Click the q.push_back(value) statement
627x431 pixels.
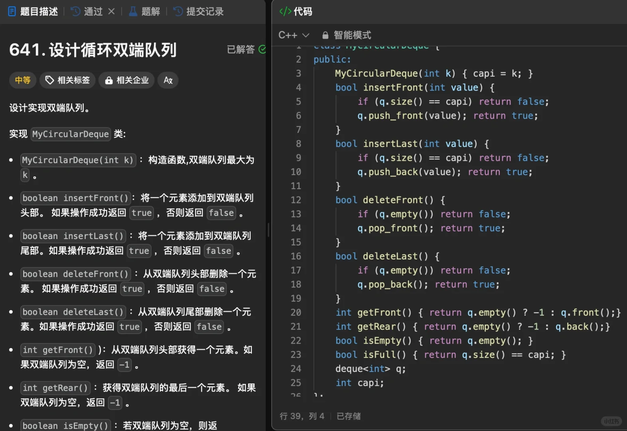click(x=409, y=172)
